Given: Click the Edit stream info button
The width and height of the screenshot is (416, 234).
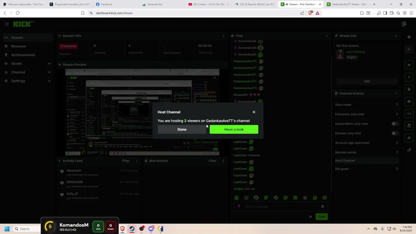Looking at the screenshot, I should (x=367, y=81).
